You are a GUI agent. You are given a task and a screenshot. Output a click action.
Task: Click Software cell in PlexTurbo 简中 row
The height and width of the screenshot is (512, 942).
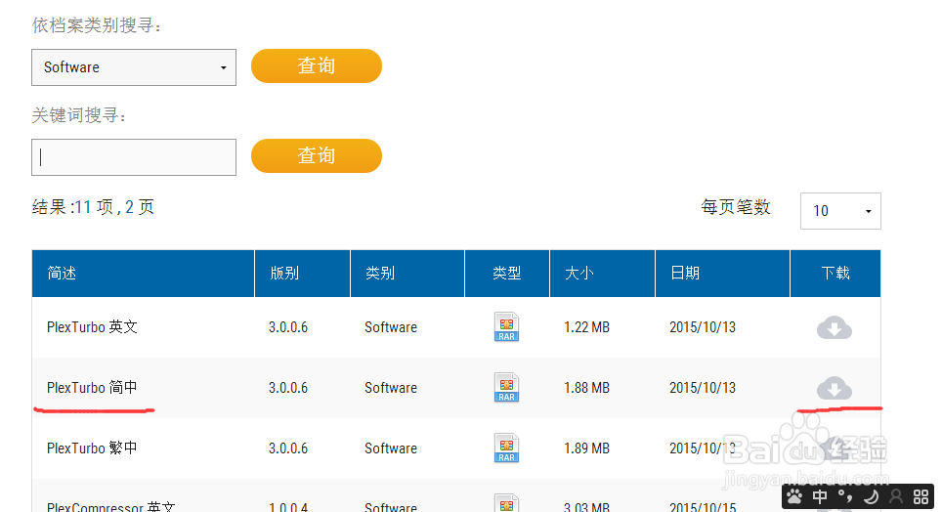[x=391, y=388]
